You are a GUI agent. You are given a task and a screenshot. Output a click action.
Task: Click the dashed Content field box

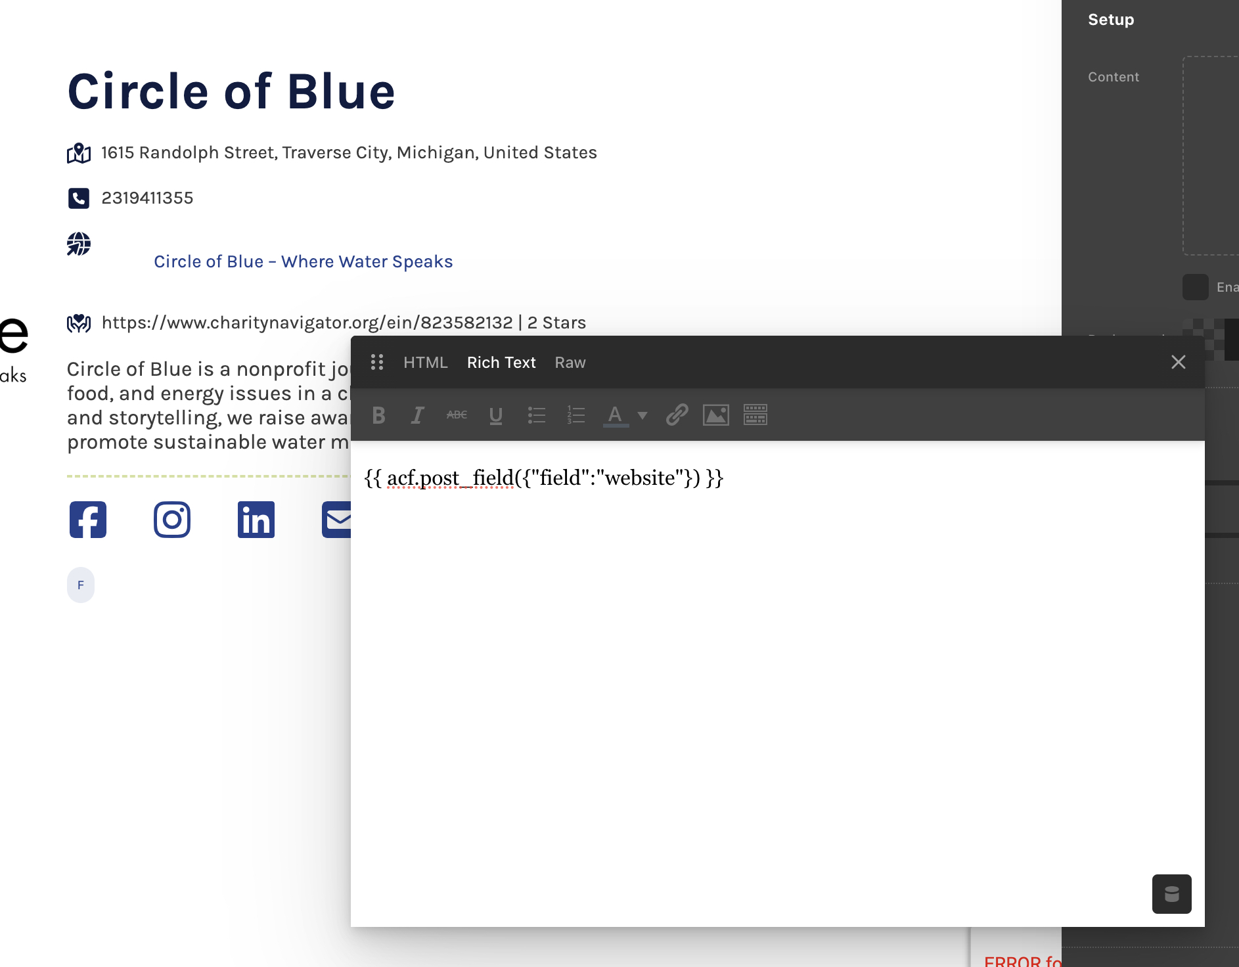click(x=1211, y=156)
